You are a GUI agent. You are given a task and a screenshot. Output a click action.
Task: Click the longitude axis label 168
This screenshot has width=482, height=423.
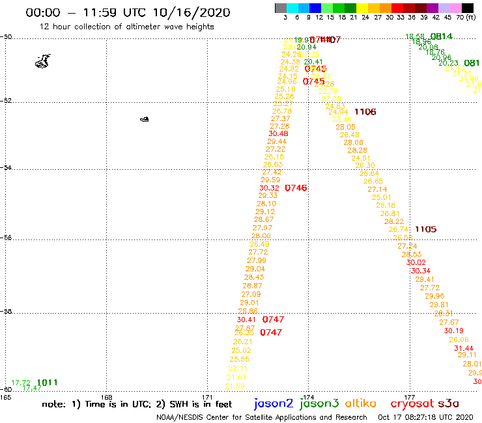pyautogui.click(x=106, y=397)
